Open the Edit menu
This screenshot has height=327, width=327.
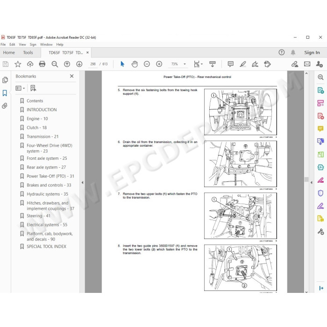click(x=12, y=44)
